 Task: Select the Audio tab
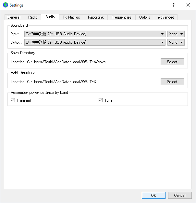click(50, 17)
